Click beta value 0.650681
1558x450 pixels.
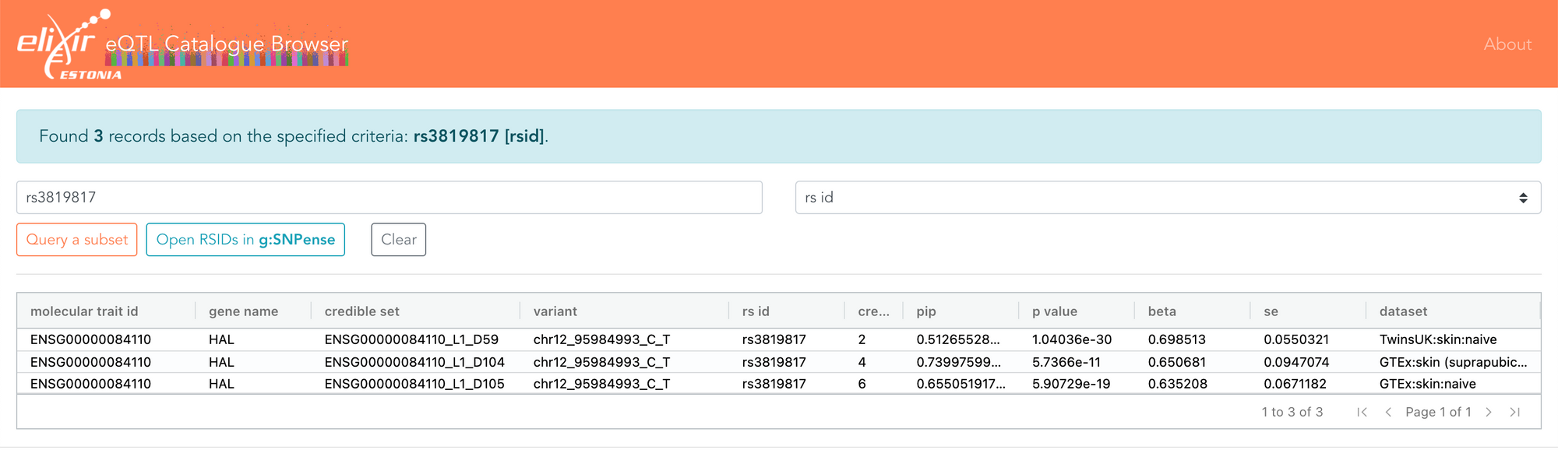pos(1177,362)
